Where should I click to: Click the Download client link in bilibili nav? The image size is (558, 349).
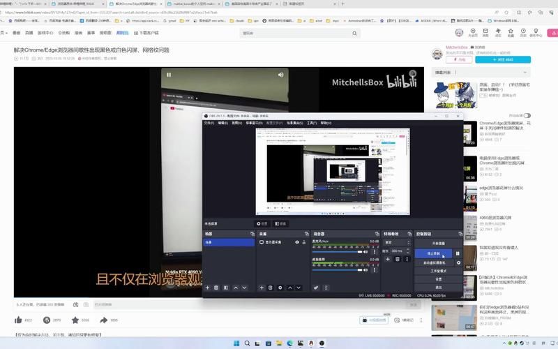(x=146, y=33)
